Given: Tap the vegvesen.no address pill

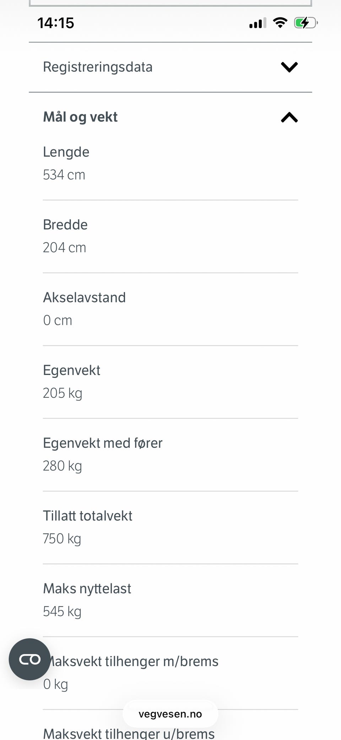Looking at the screenshot, I should pyautogui.click(x=170, y=714).
